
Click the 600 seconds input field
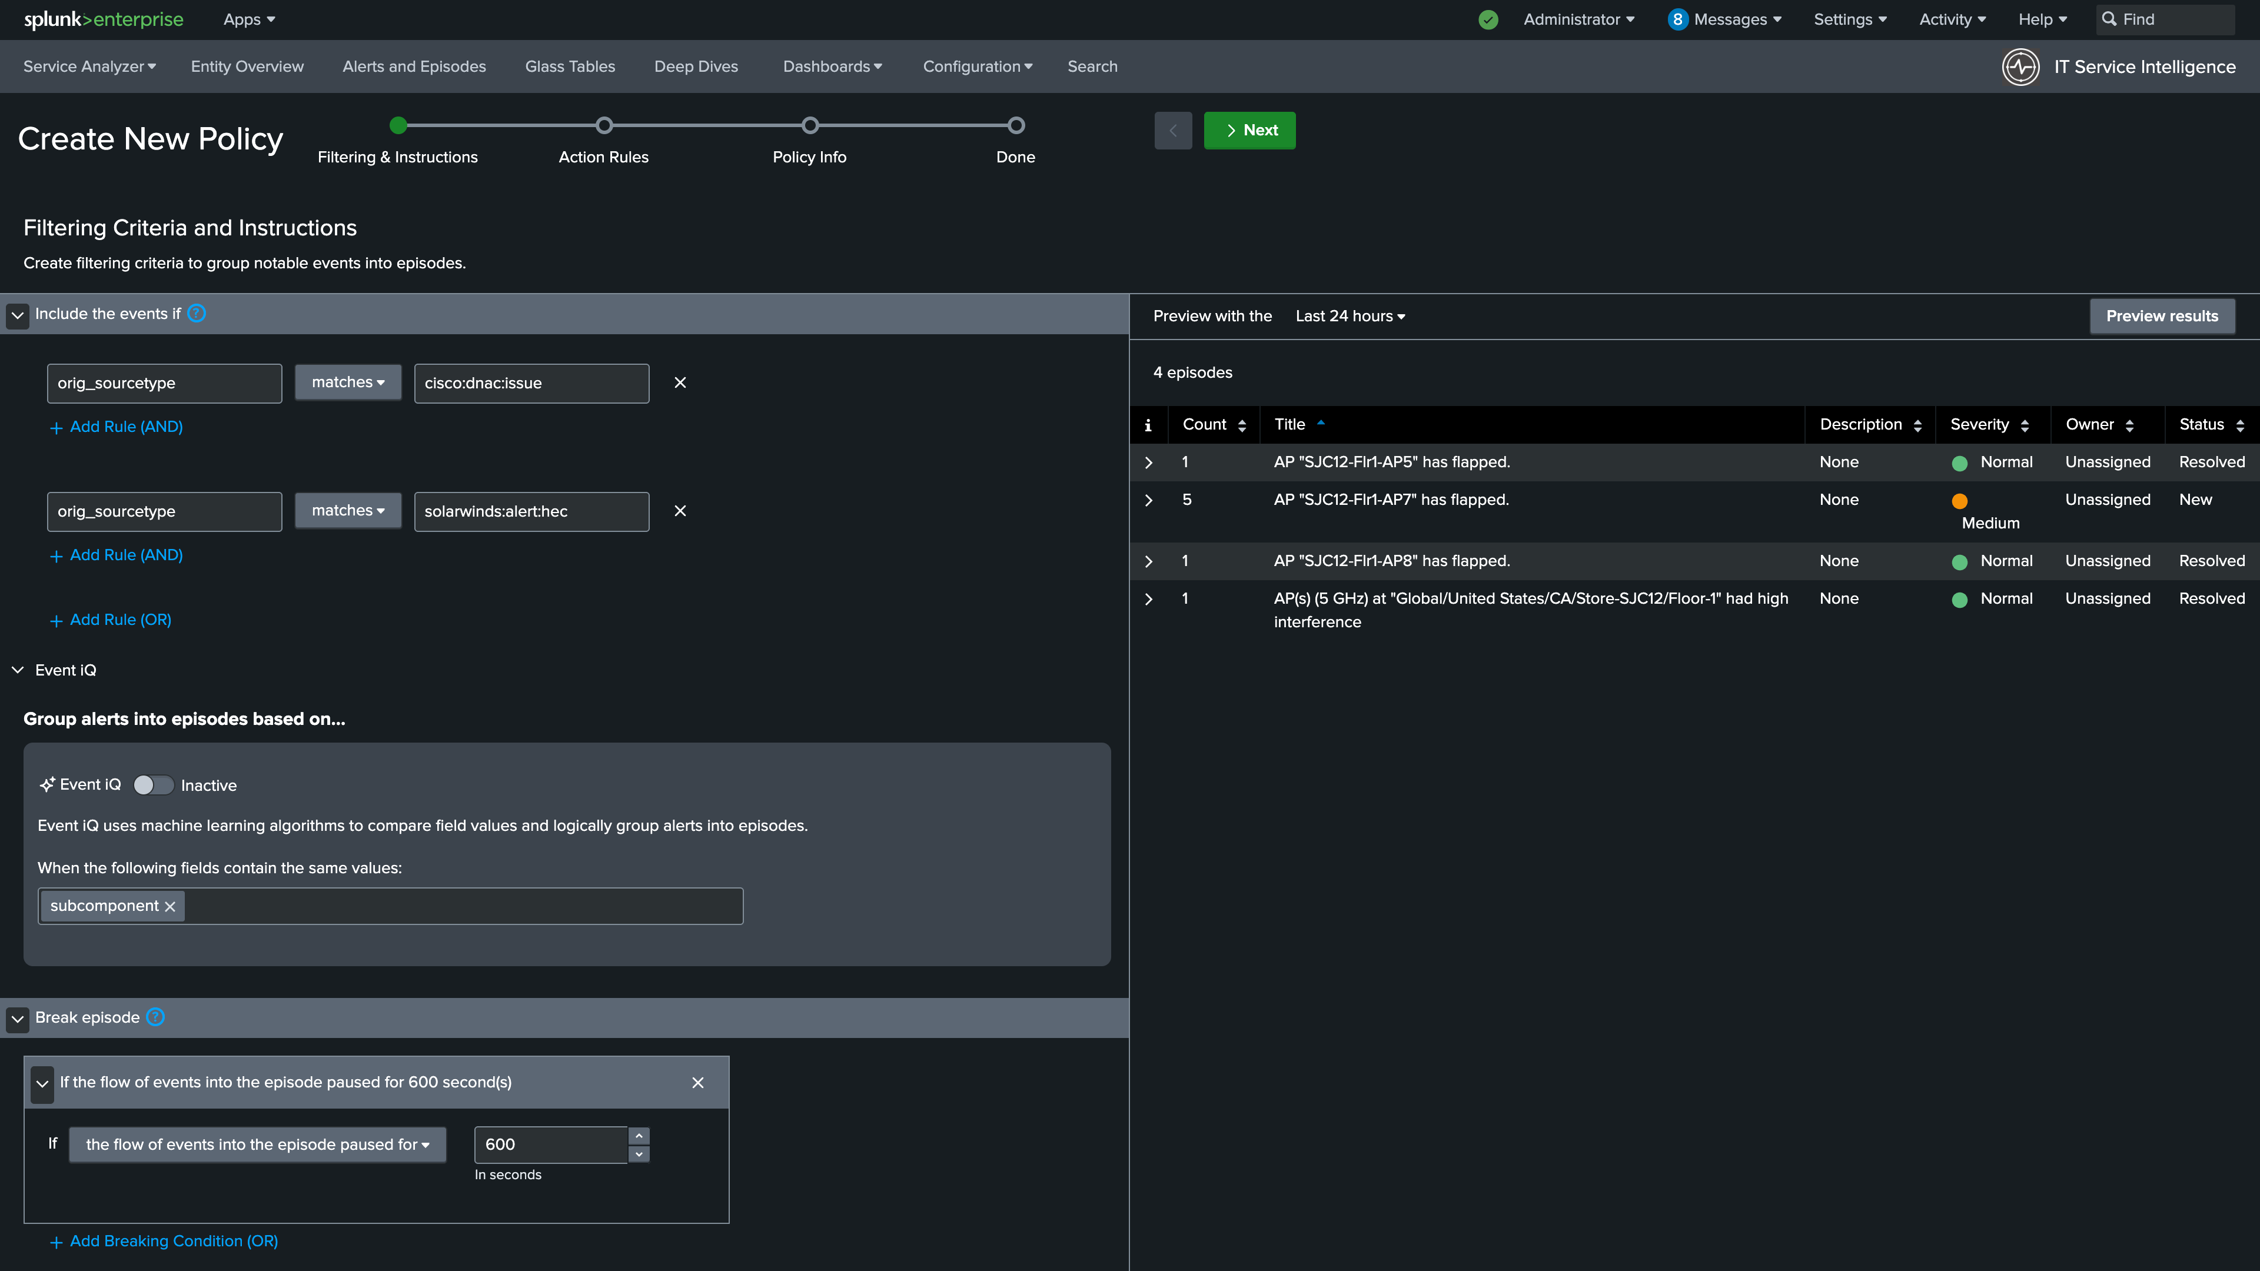tap(551, 1144)
